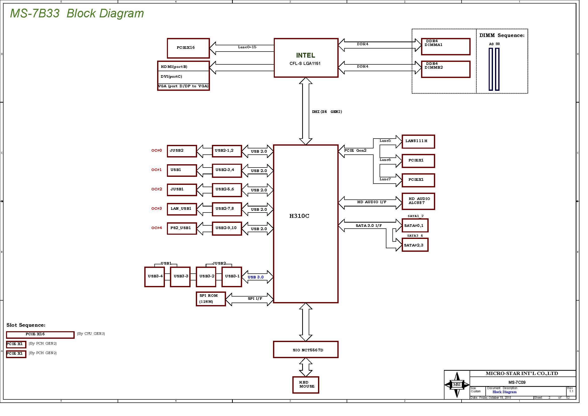Click the DDR4 DIMMB2 block
The width and height of the screenshot is (588, 416).
[446, 69]
